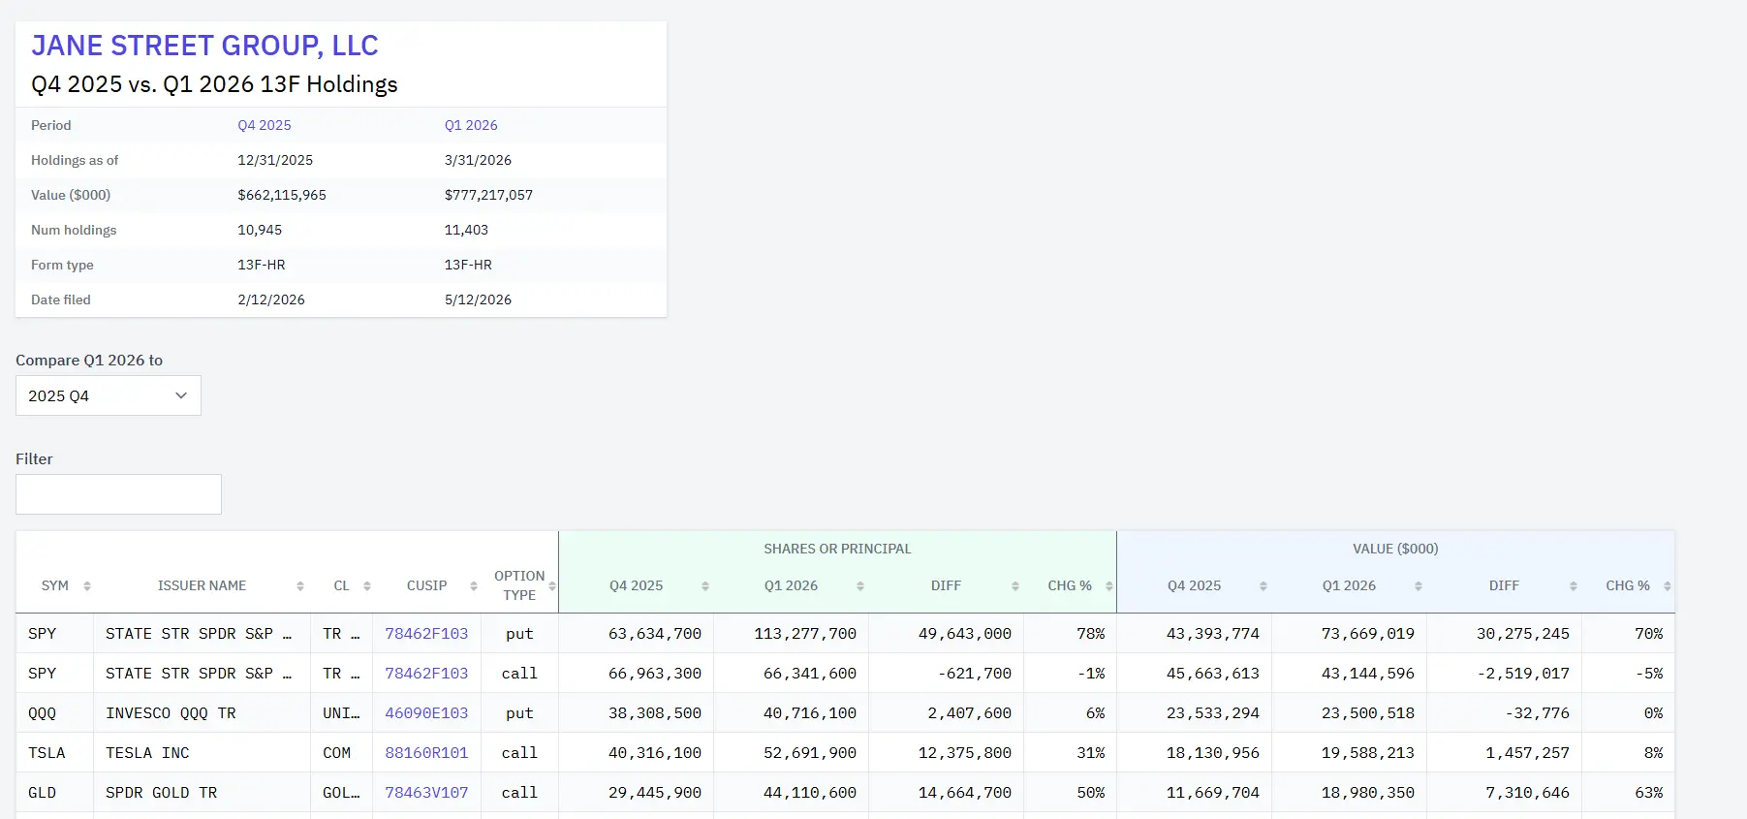
Task: Open the CUSIP link 78463V107
Action: [x=426, y=793]
